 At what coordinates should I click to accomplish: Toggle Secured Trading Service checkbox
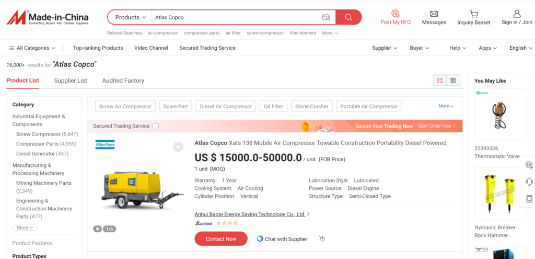156,126
